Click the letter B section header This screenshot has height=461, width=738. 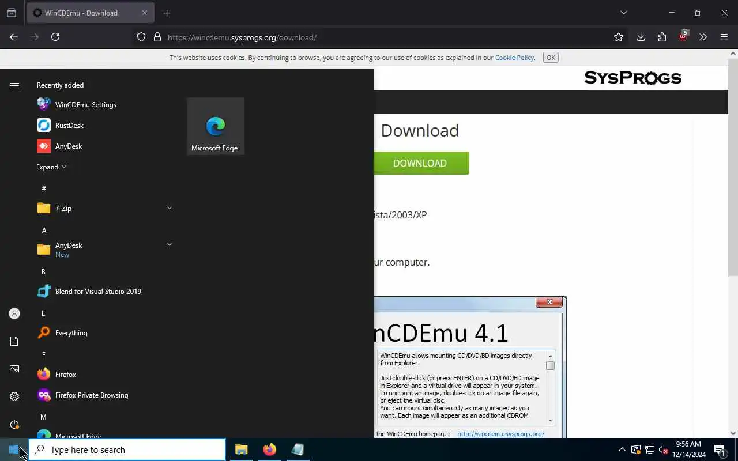click(x=43, y=271)
